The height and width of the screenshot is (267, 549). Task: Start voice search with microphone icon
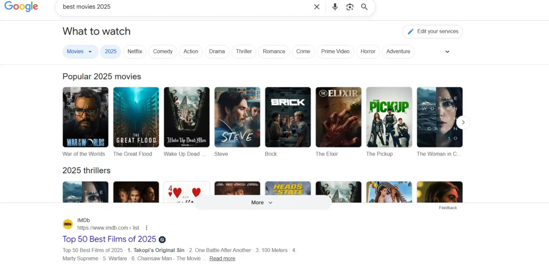click(335, 7)
